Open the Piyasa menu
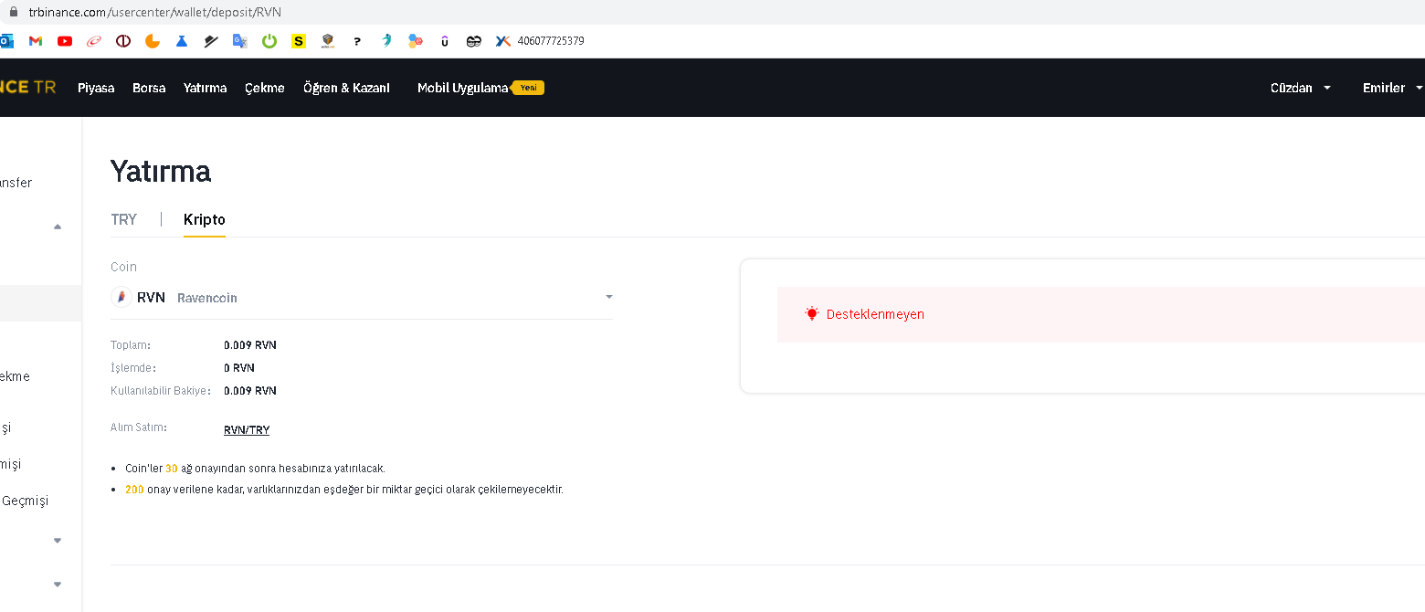Screen dimensions: 1425x612 [96, 88]
